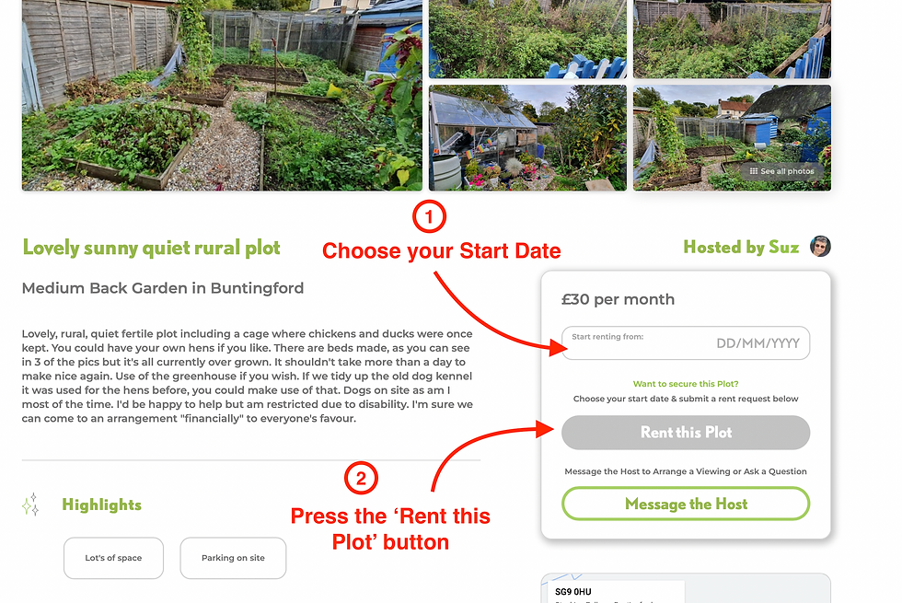Click the sparkle icon next to Highlights
This screenshot has height=603, width=902.
click(x=30, y=504)
